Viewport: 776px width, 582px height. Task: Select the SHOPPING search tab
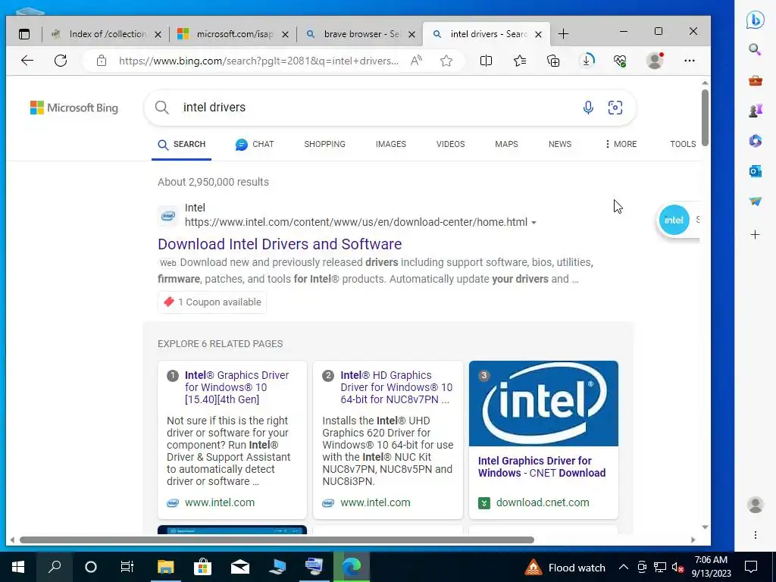click(x=324, y=144)
